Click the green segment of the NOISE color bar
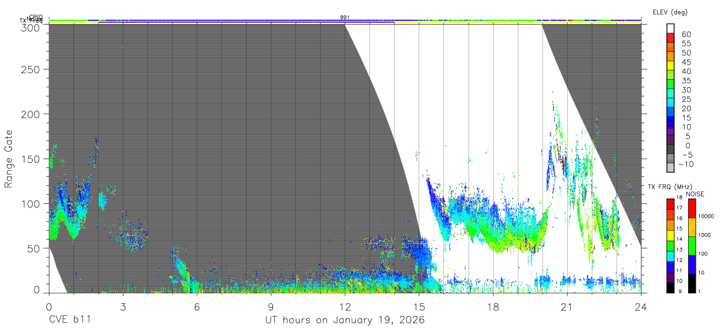Image resolution: width=721 pixels, height=332 pixels. coord(692,245)
